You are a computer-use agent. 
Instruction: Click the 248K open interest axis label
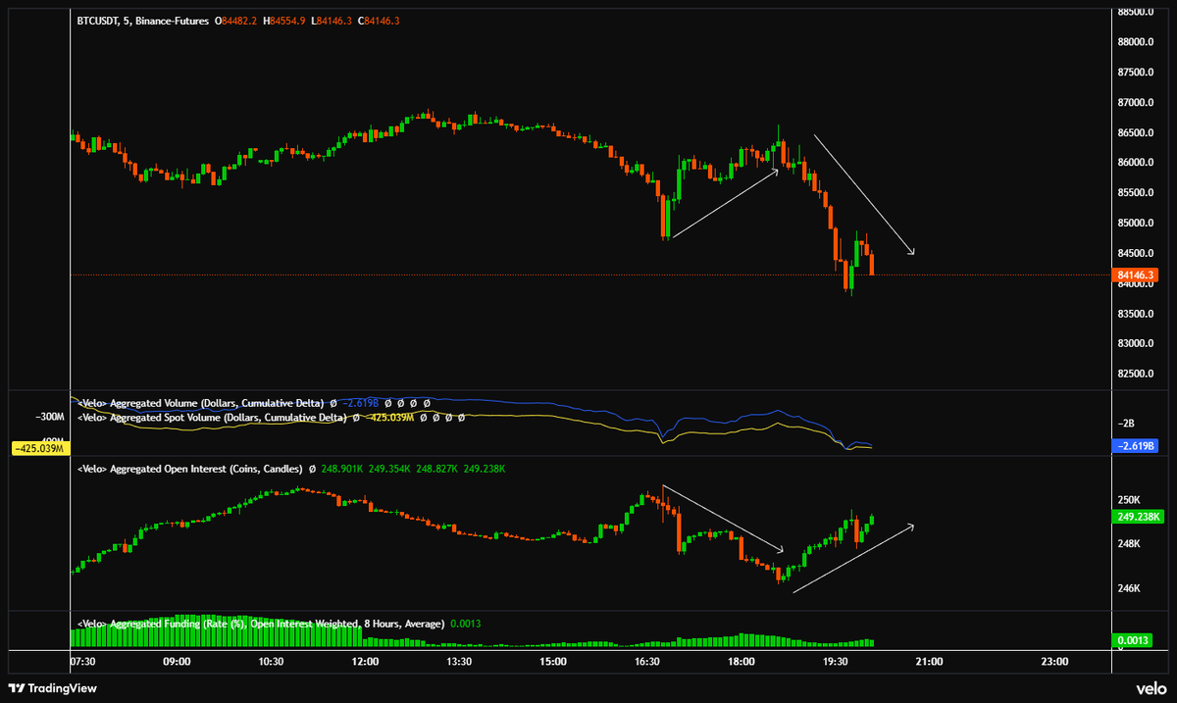pos(1130,544)
